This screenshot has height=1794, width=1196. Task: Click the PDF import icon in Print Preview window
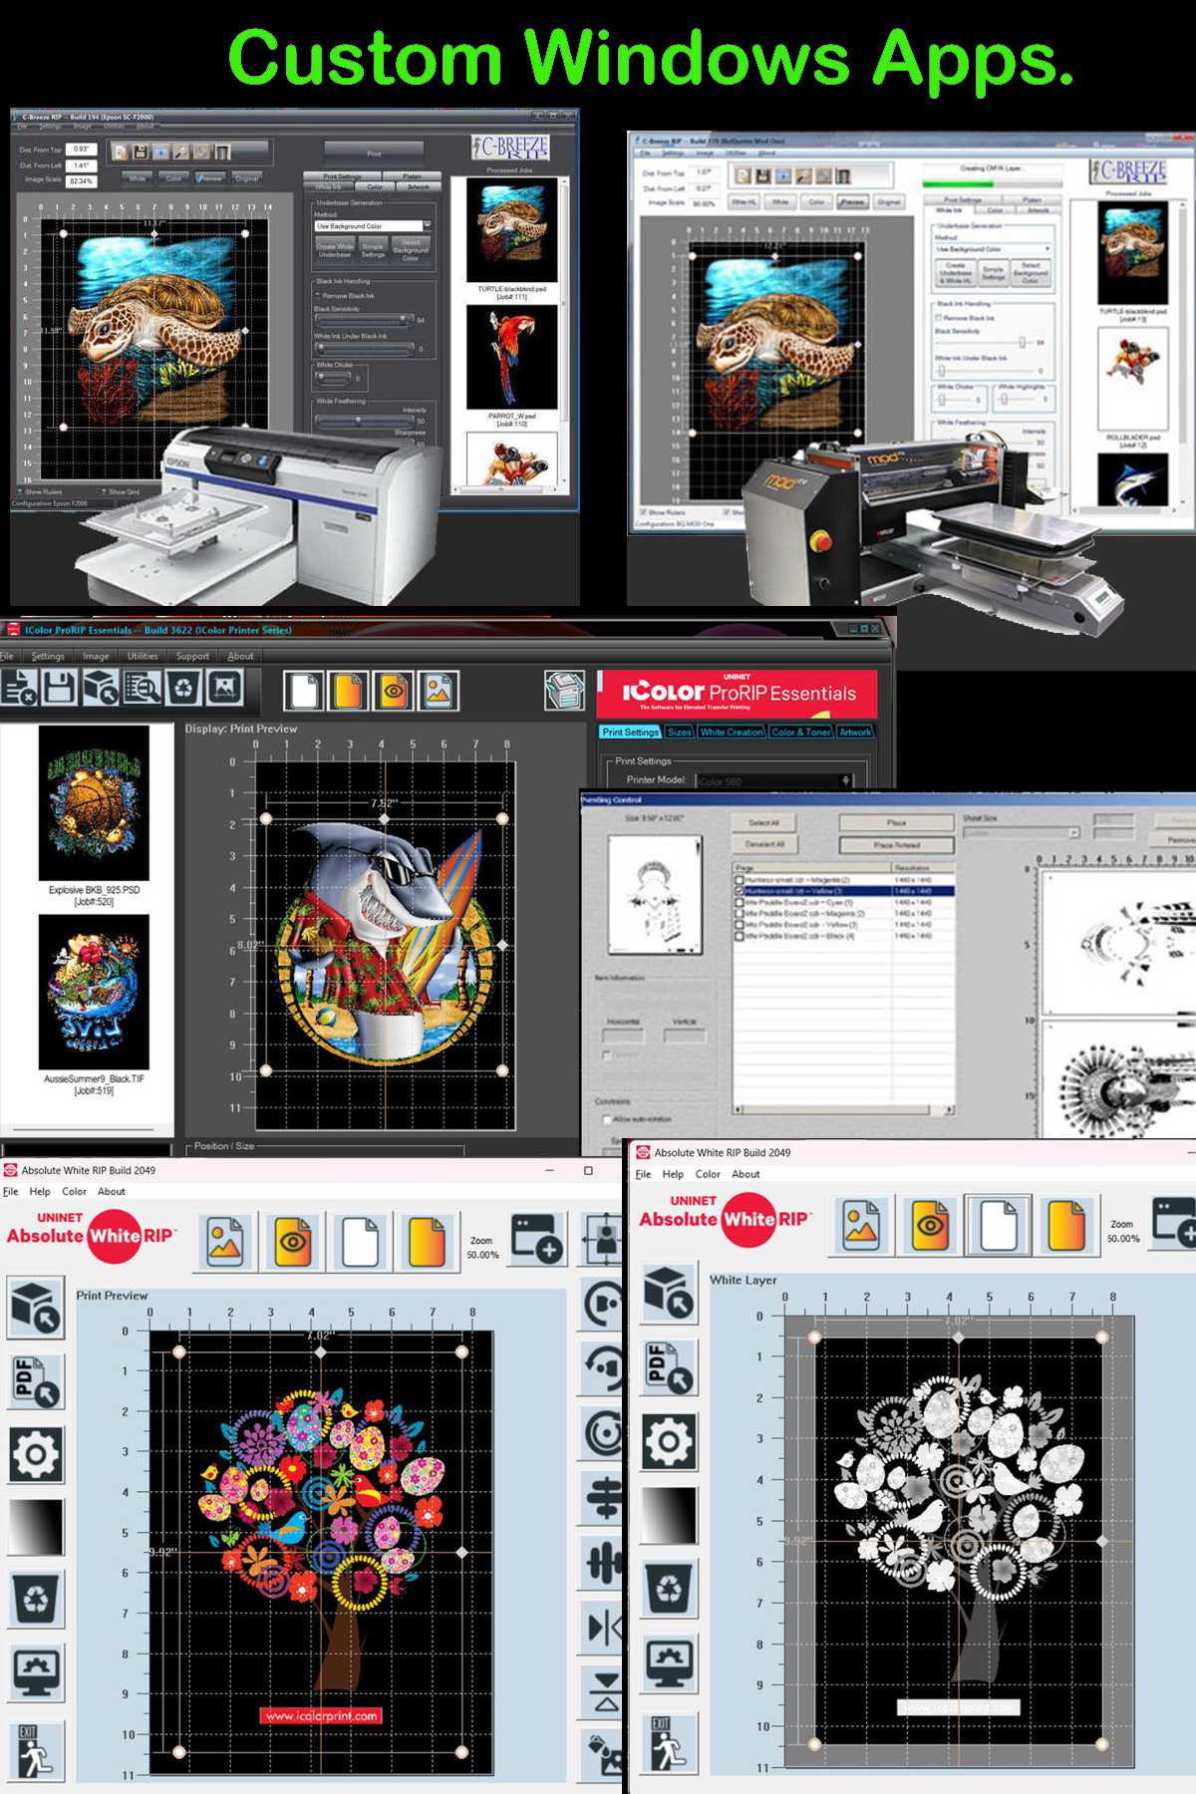[x=36, y=1380]
